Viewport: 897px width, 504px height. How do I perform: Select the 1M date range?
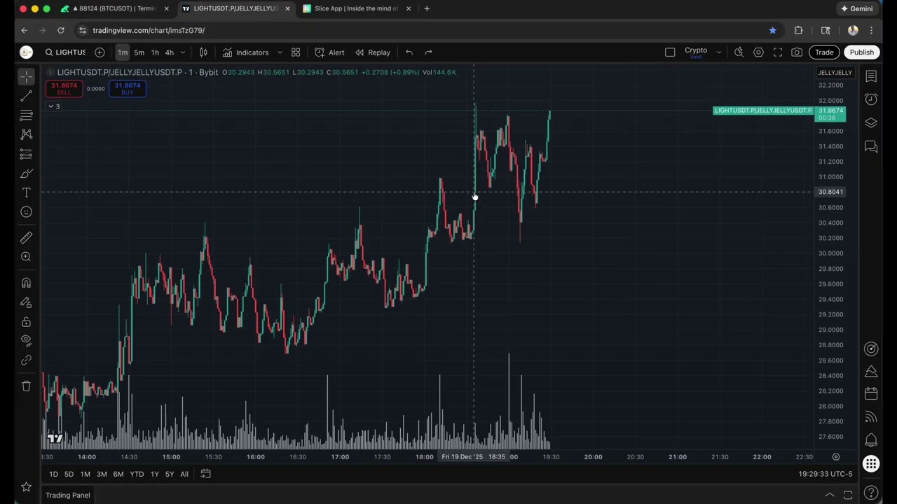click(85, 474)
